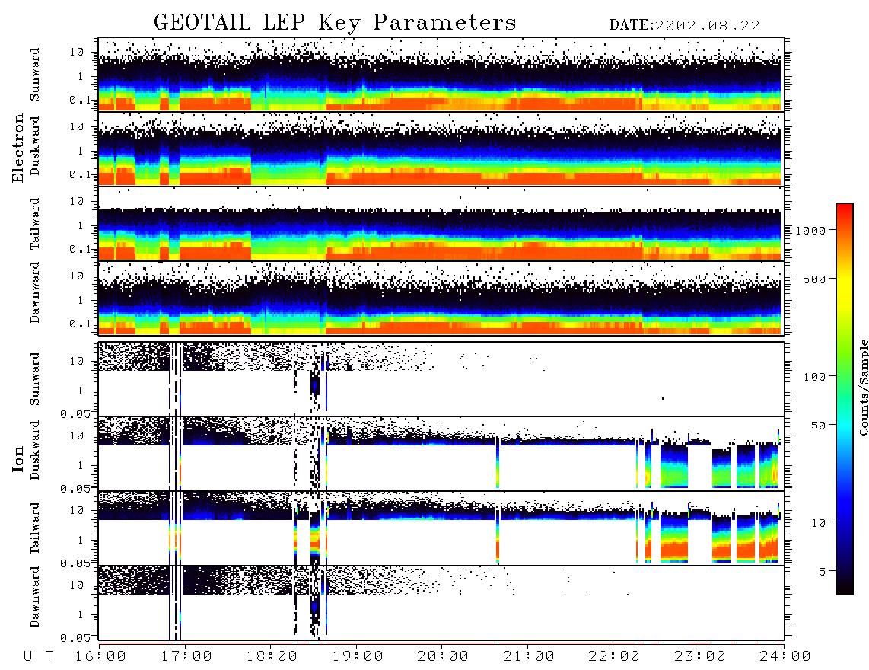Click the '24:00' time axis tick label
Viewport: 869px width, 670px height.
(x=785, y=657)
